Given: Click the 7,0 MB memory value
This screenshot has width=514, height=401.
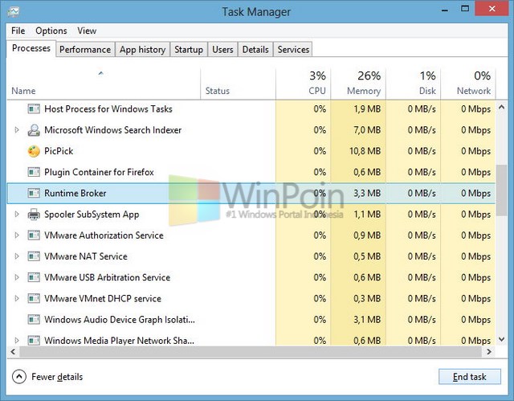Looking at the screenshot, I should pos(367,130).
